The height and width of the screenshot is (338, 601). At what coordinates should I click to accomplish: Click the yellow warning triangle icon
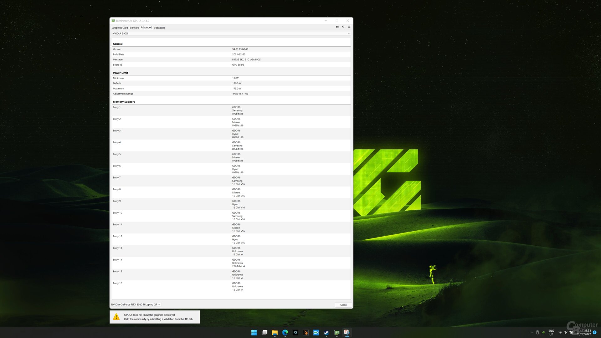tap(116, 317)
